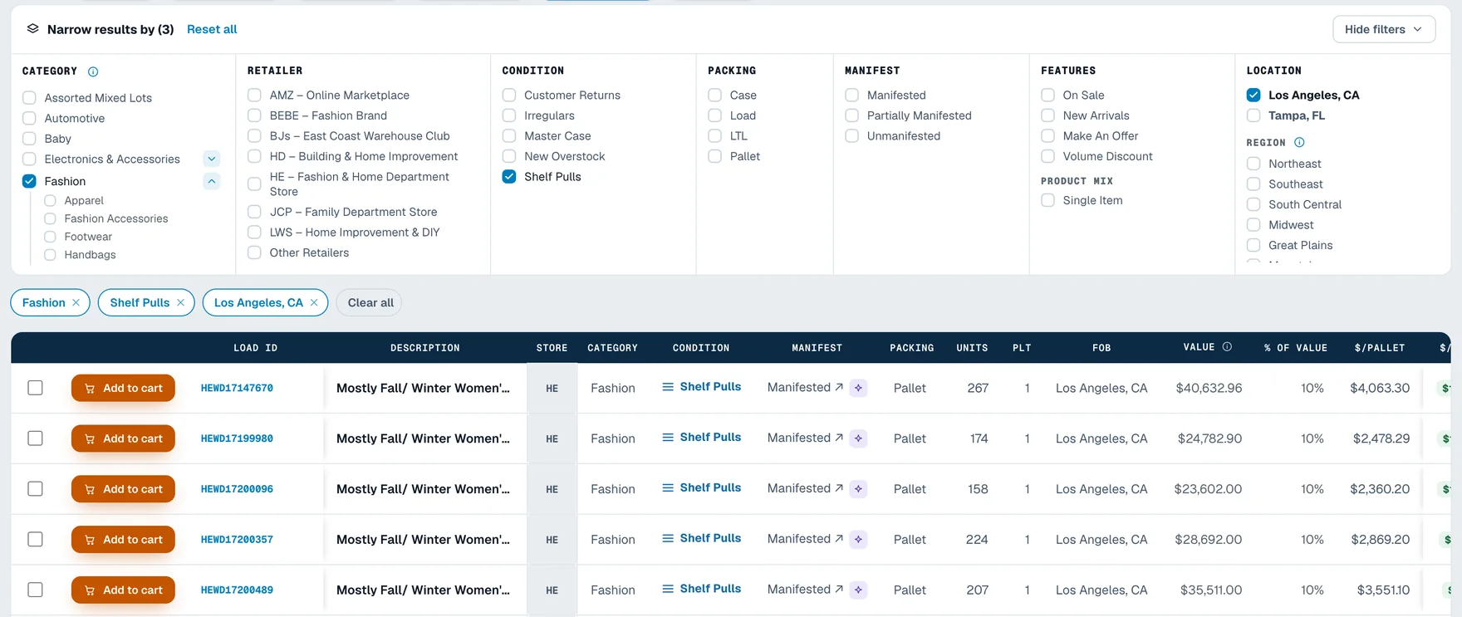Image resolution: width=1462 pixels, height=617 pixels.
Task: Click sparkle icon for load HEWD17200489
Action: click(858, 590)
